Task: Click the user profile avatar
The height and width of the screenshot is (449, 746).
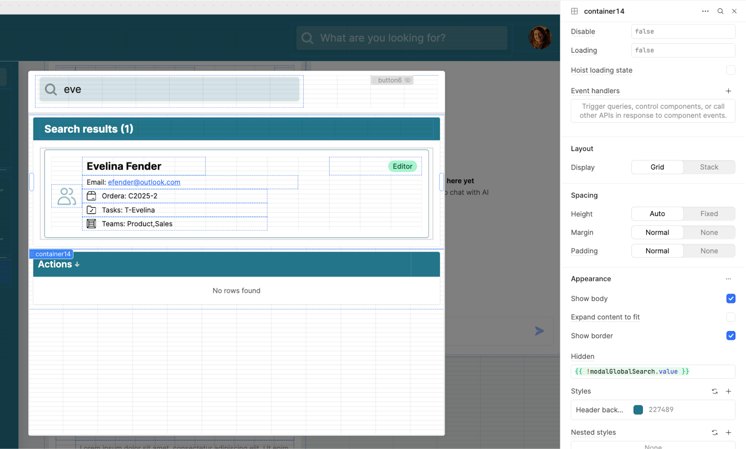Action: (540, 38)
